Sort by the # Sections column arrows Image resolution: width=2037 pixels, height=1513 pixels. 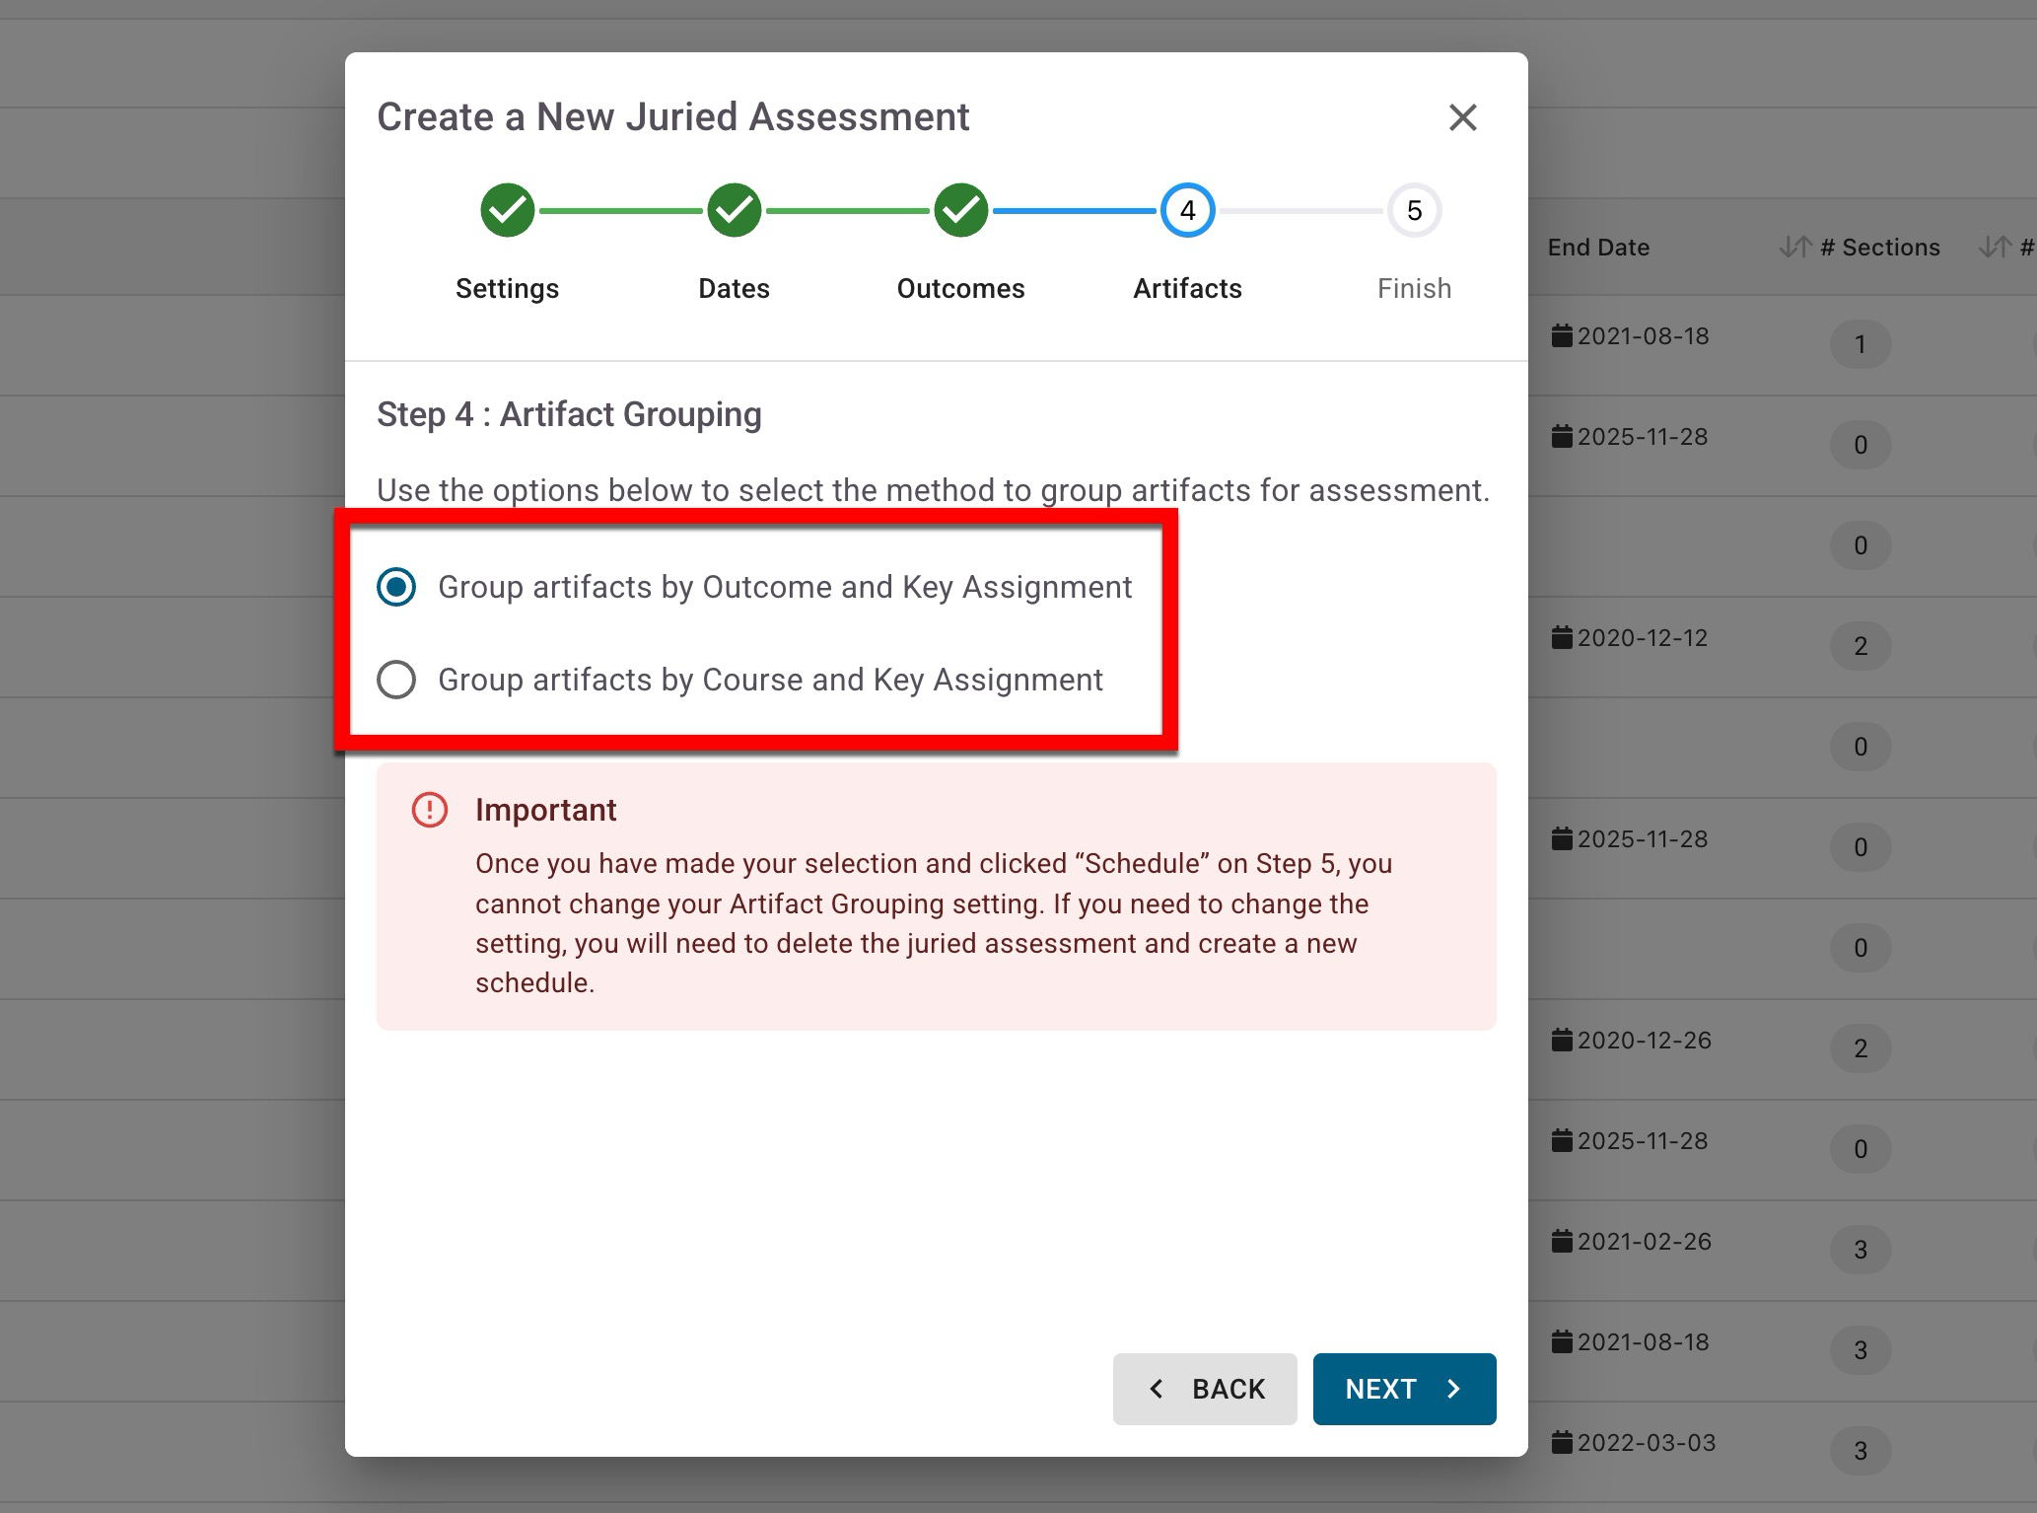click(1794, 248)
